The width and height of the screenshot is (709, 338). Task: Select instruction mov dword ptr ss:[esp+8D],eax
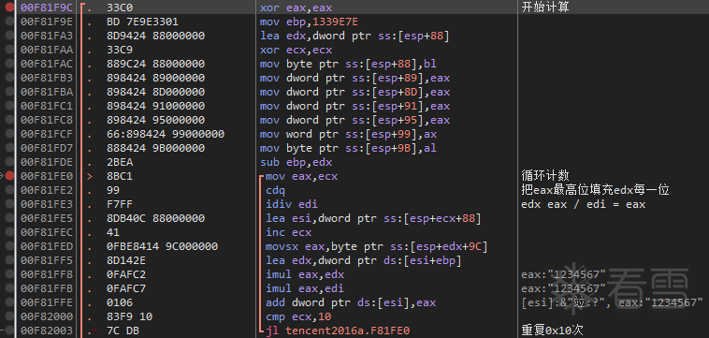[x=354, y=92]
